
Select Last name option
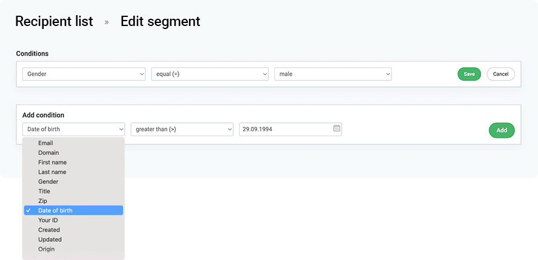(x=73, y=172)
